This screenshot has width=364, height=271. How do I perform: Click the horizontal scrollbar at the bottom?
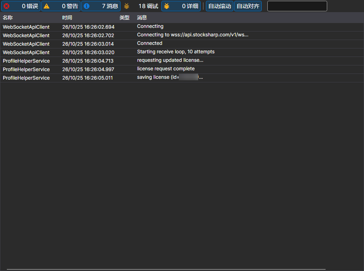click(x=166, y=269)
